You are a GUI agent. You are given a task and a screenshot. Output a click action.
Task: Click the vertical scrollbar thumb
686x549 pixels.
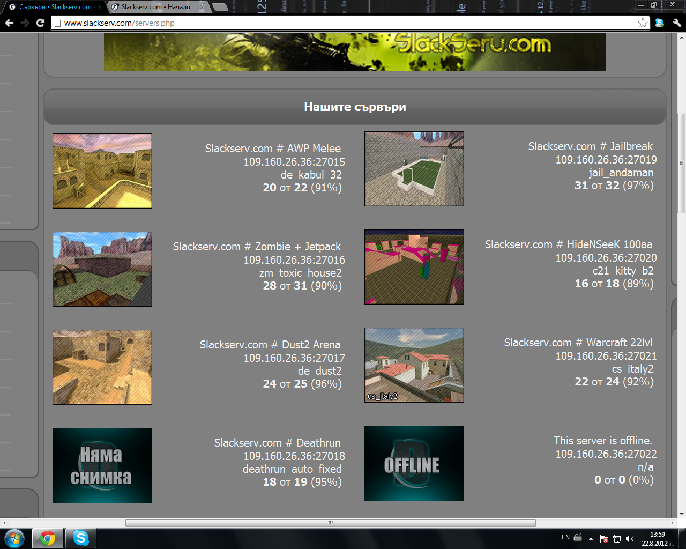pos(681,163)
